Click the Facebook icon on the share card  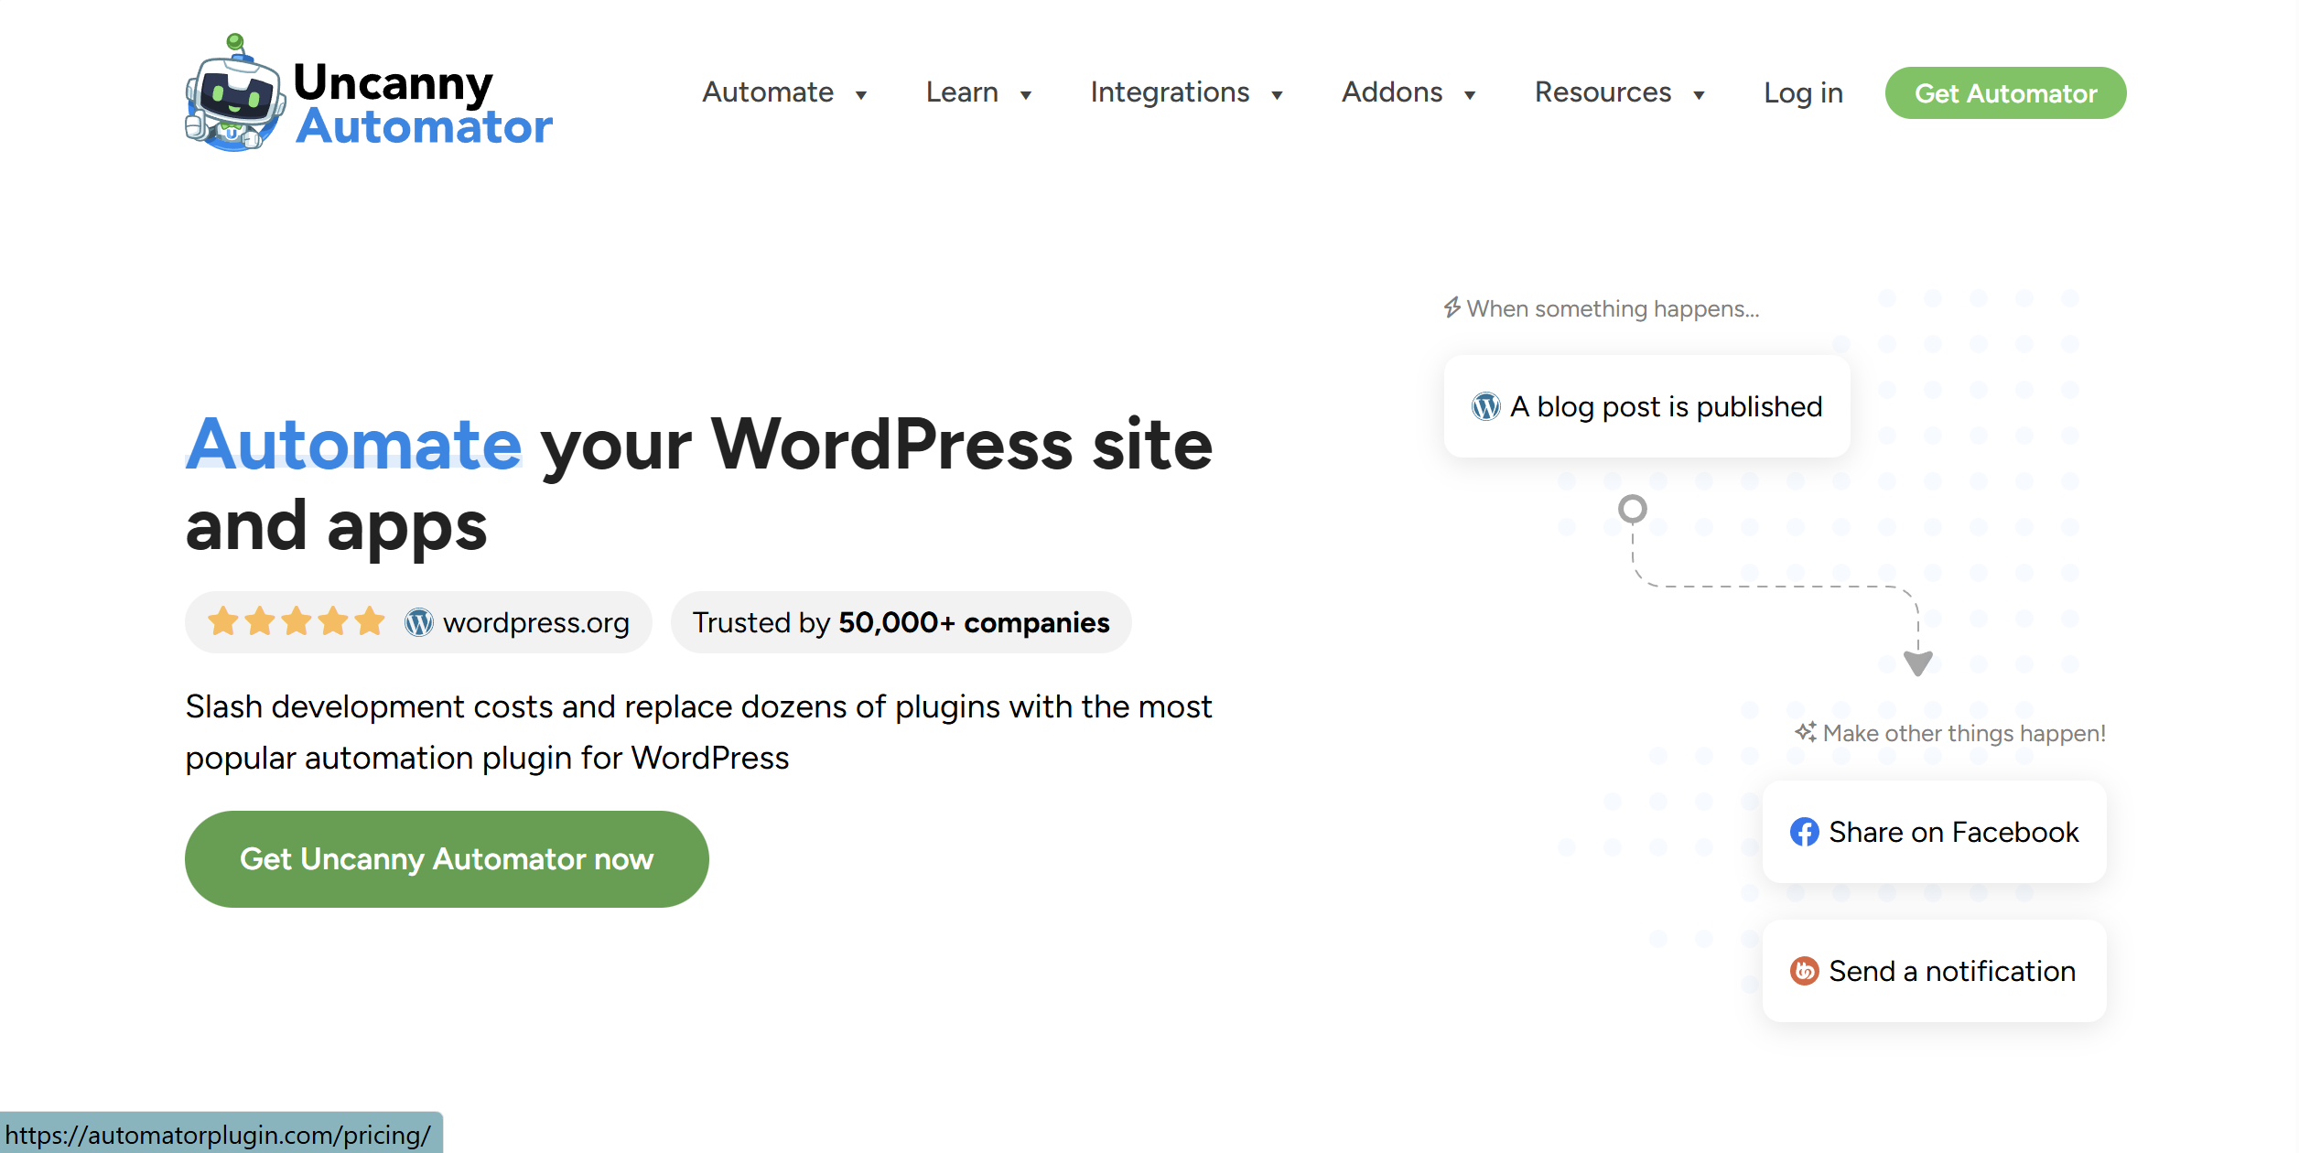coord(1804,832)
